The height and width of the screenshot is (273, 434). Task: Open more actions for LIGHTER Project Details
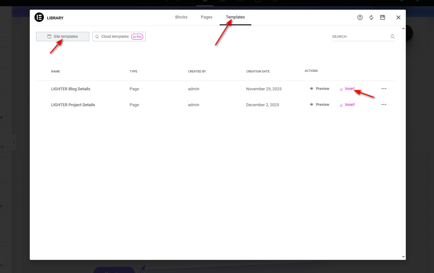tap(384, 105)
